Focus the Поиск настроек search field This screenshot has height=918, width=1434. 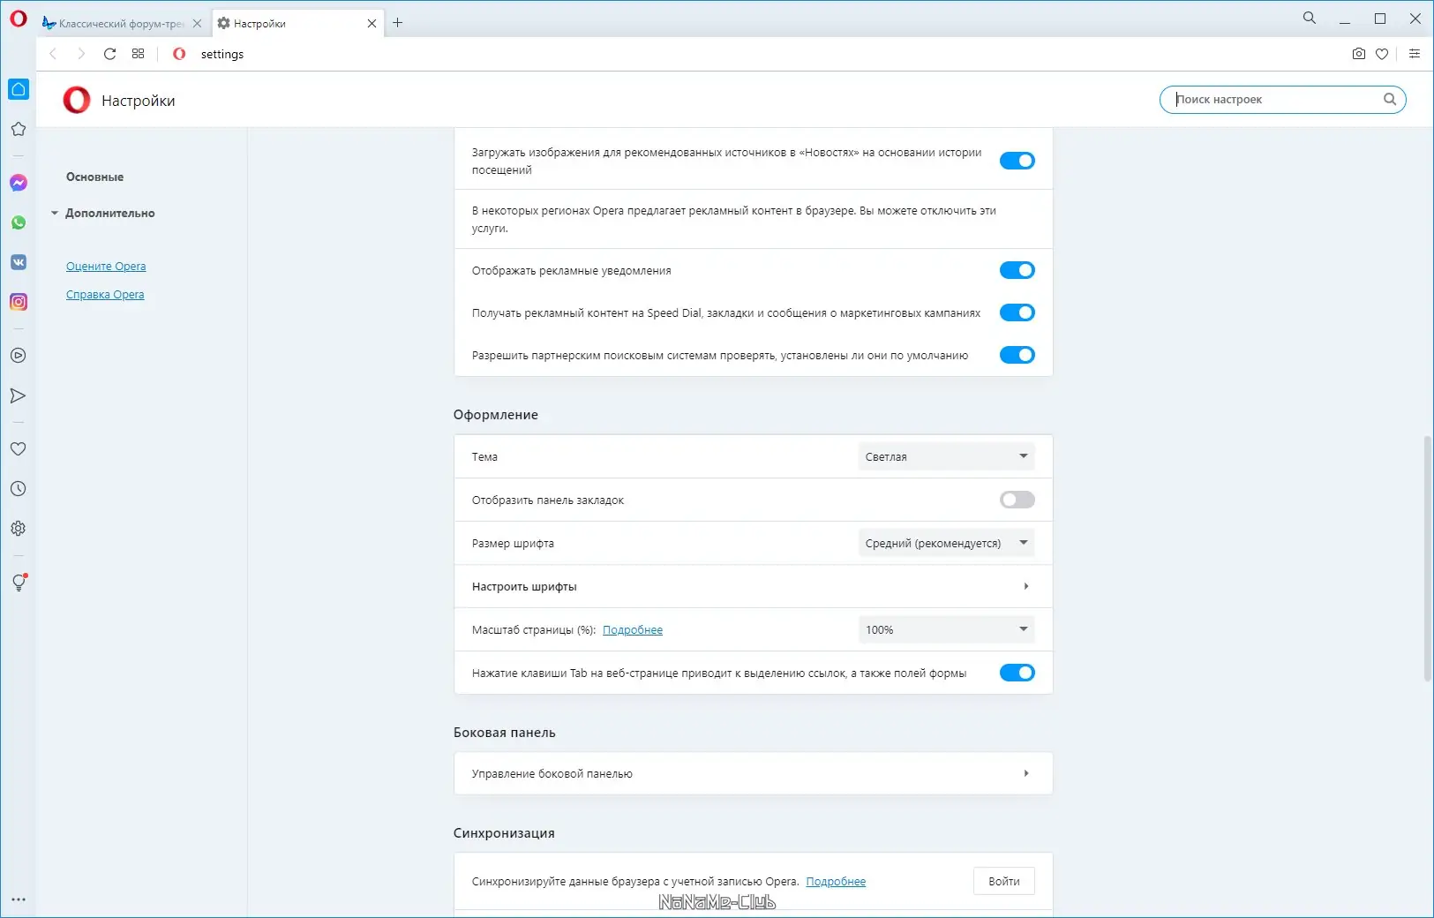point(1275,100)
